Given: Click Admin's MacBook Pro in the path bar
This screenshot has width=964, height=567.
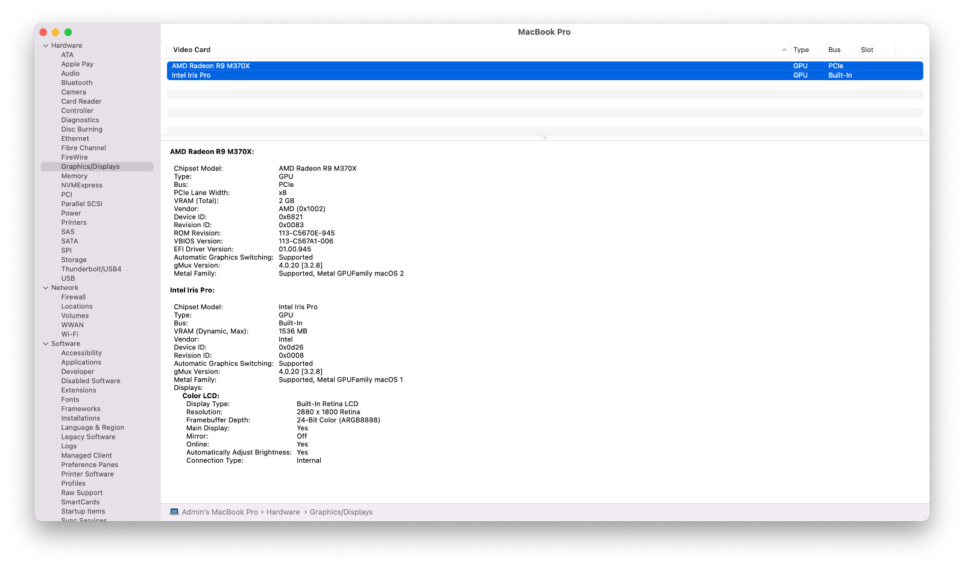Looking at the screenshot, I should point(219,512).
